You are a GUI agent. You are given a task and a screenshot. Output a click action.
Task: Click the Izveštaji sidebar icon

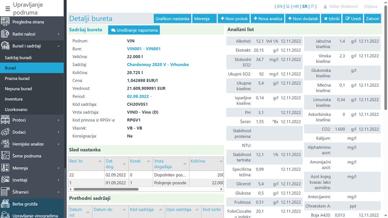coord(6,180)
